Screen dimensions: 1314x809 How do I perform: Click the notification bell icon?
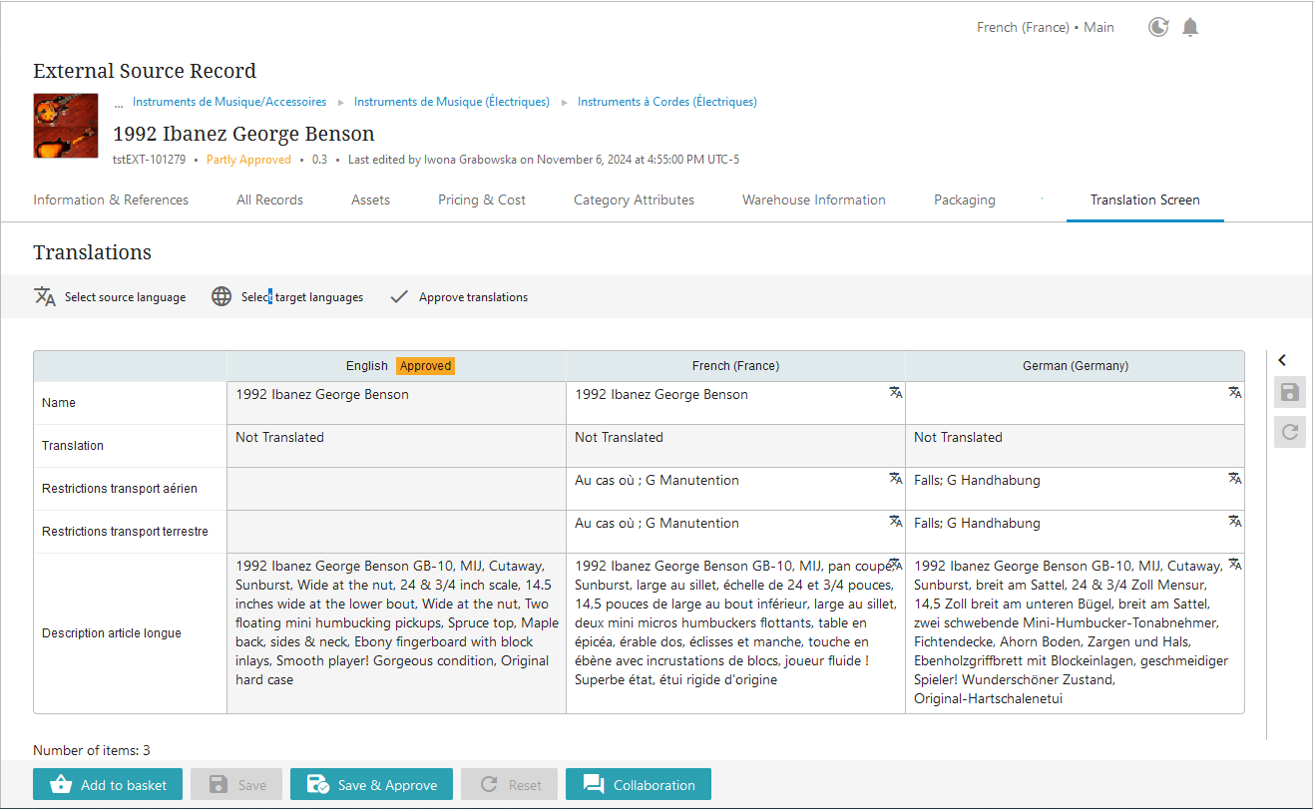1190,27
